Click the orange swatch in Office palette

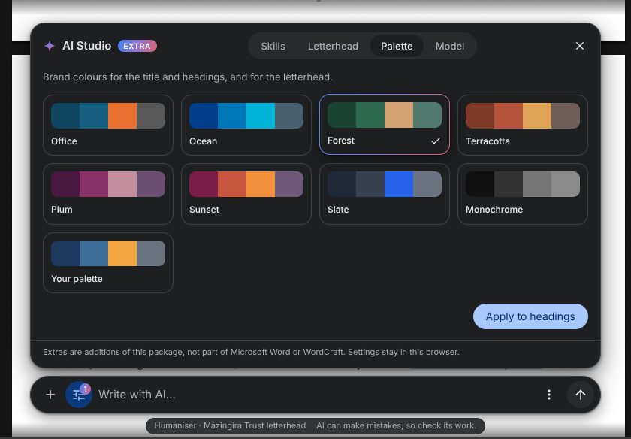click(122, 116)
